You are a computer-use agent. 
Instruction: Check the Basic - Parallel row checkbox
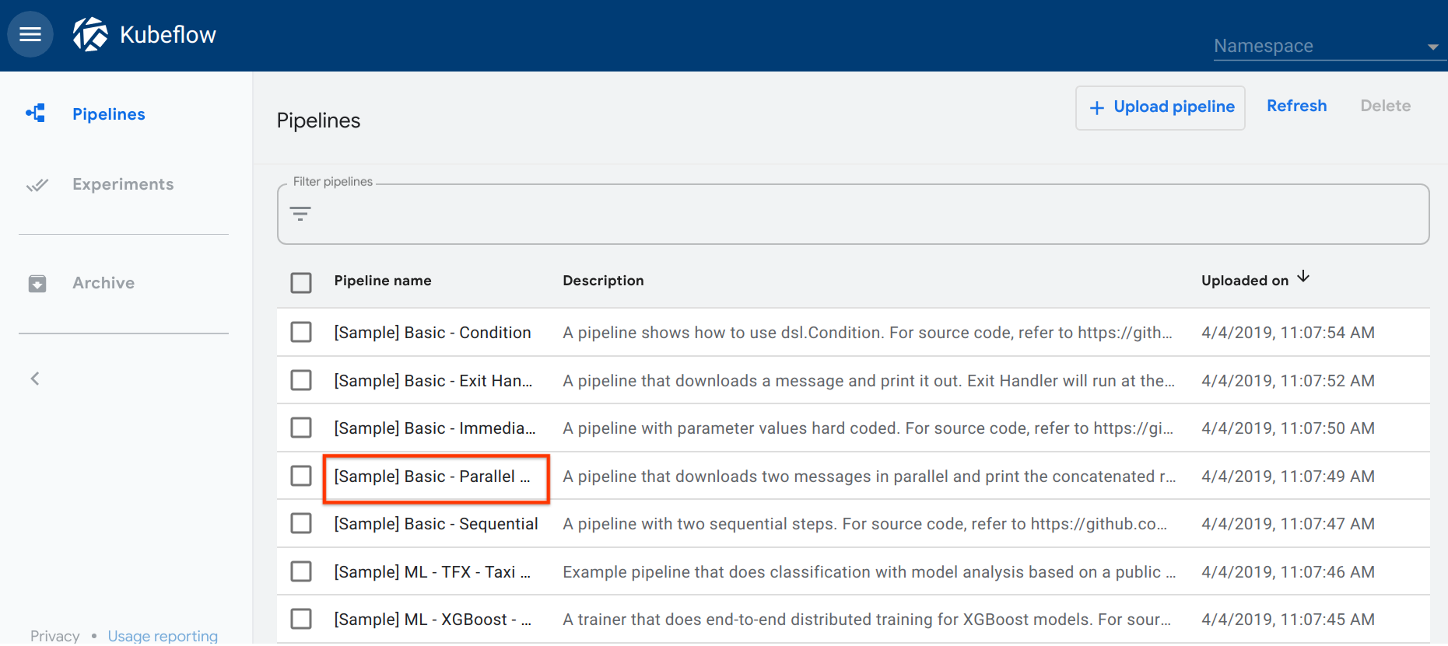tap(301, 476)
